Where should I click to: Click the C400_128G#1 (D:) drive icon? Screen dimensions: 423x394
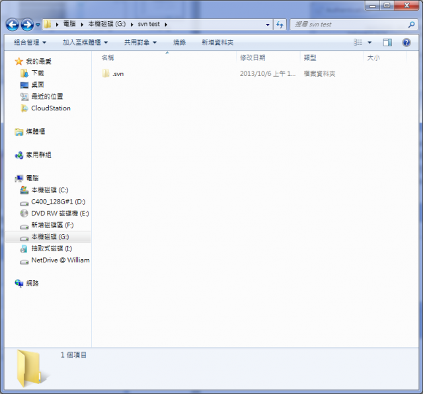pos(24,203)
